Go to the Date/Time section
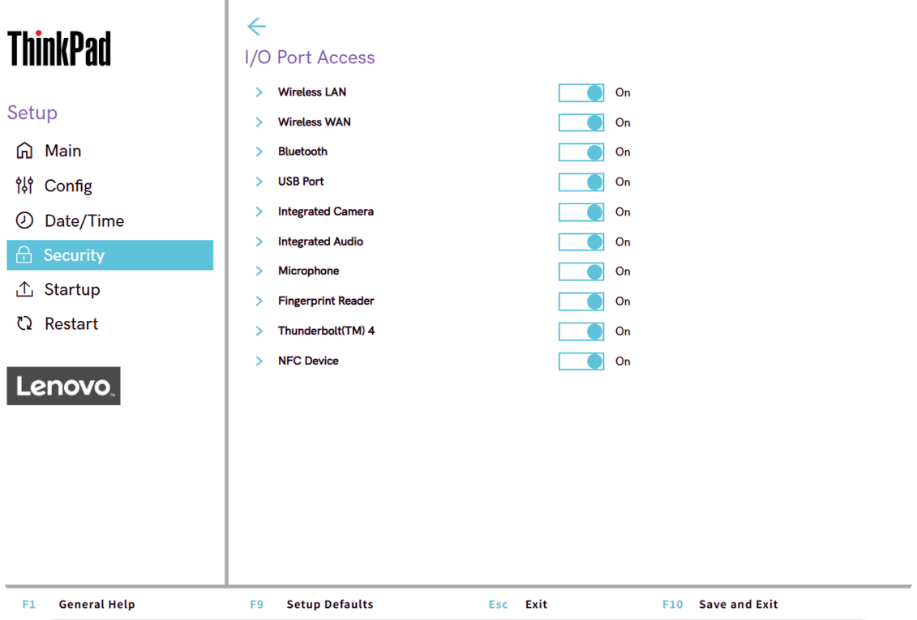The width and height of the screenshot is (917, 620). [84, 221]
